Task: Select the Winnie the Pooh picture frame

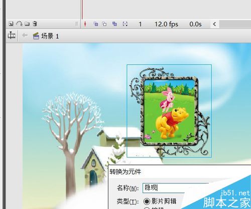Action: 169,111
